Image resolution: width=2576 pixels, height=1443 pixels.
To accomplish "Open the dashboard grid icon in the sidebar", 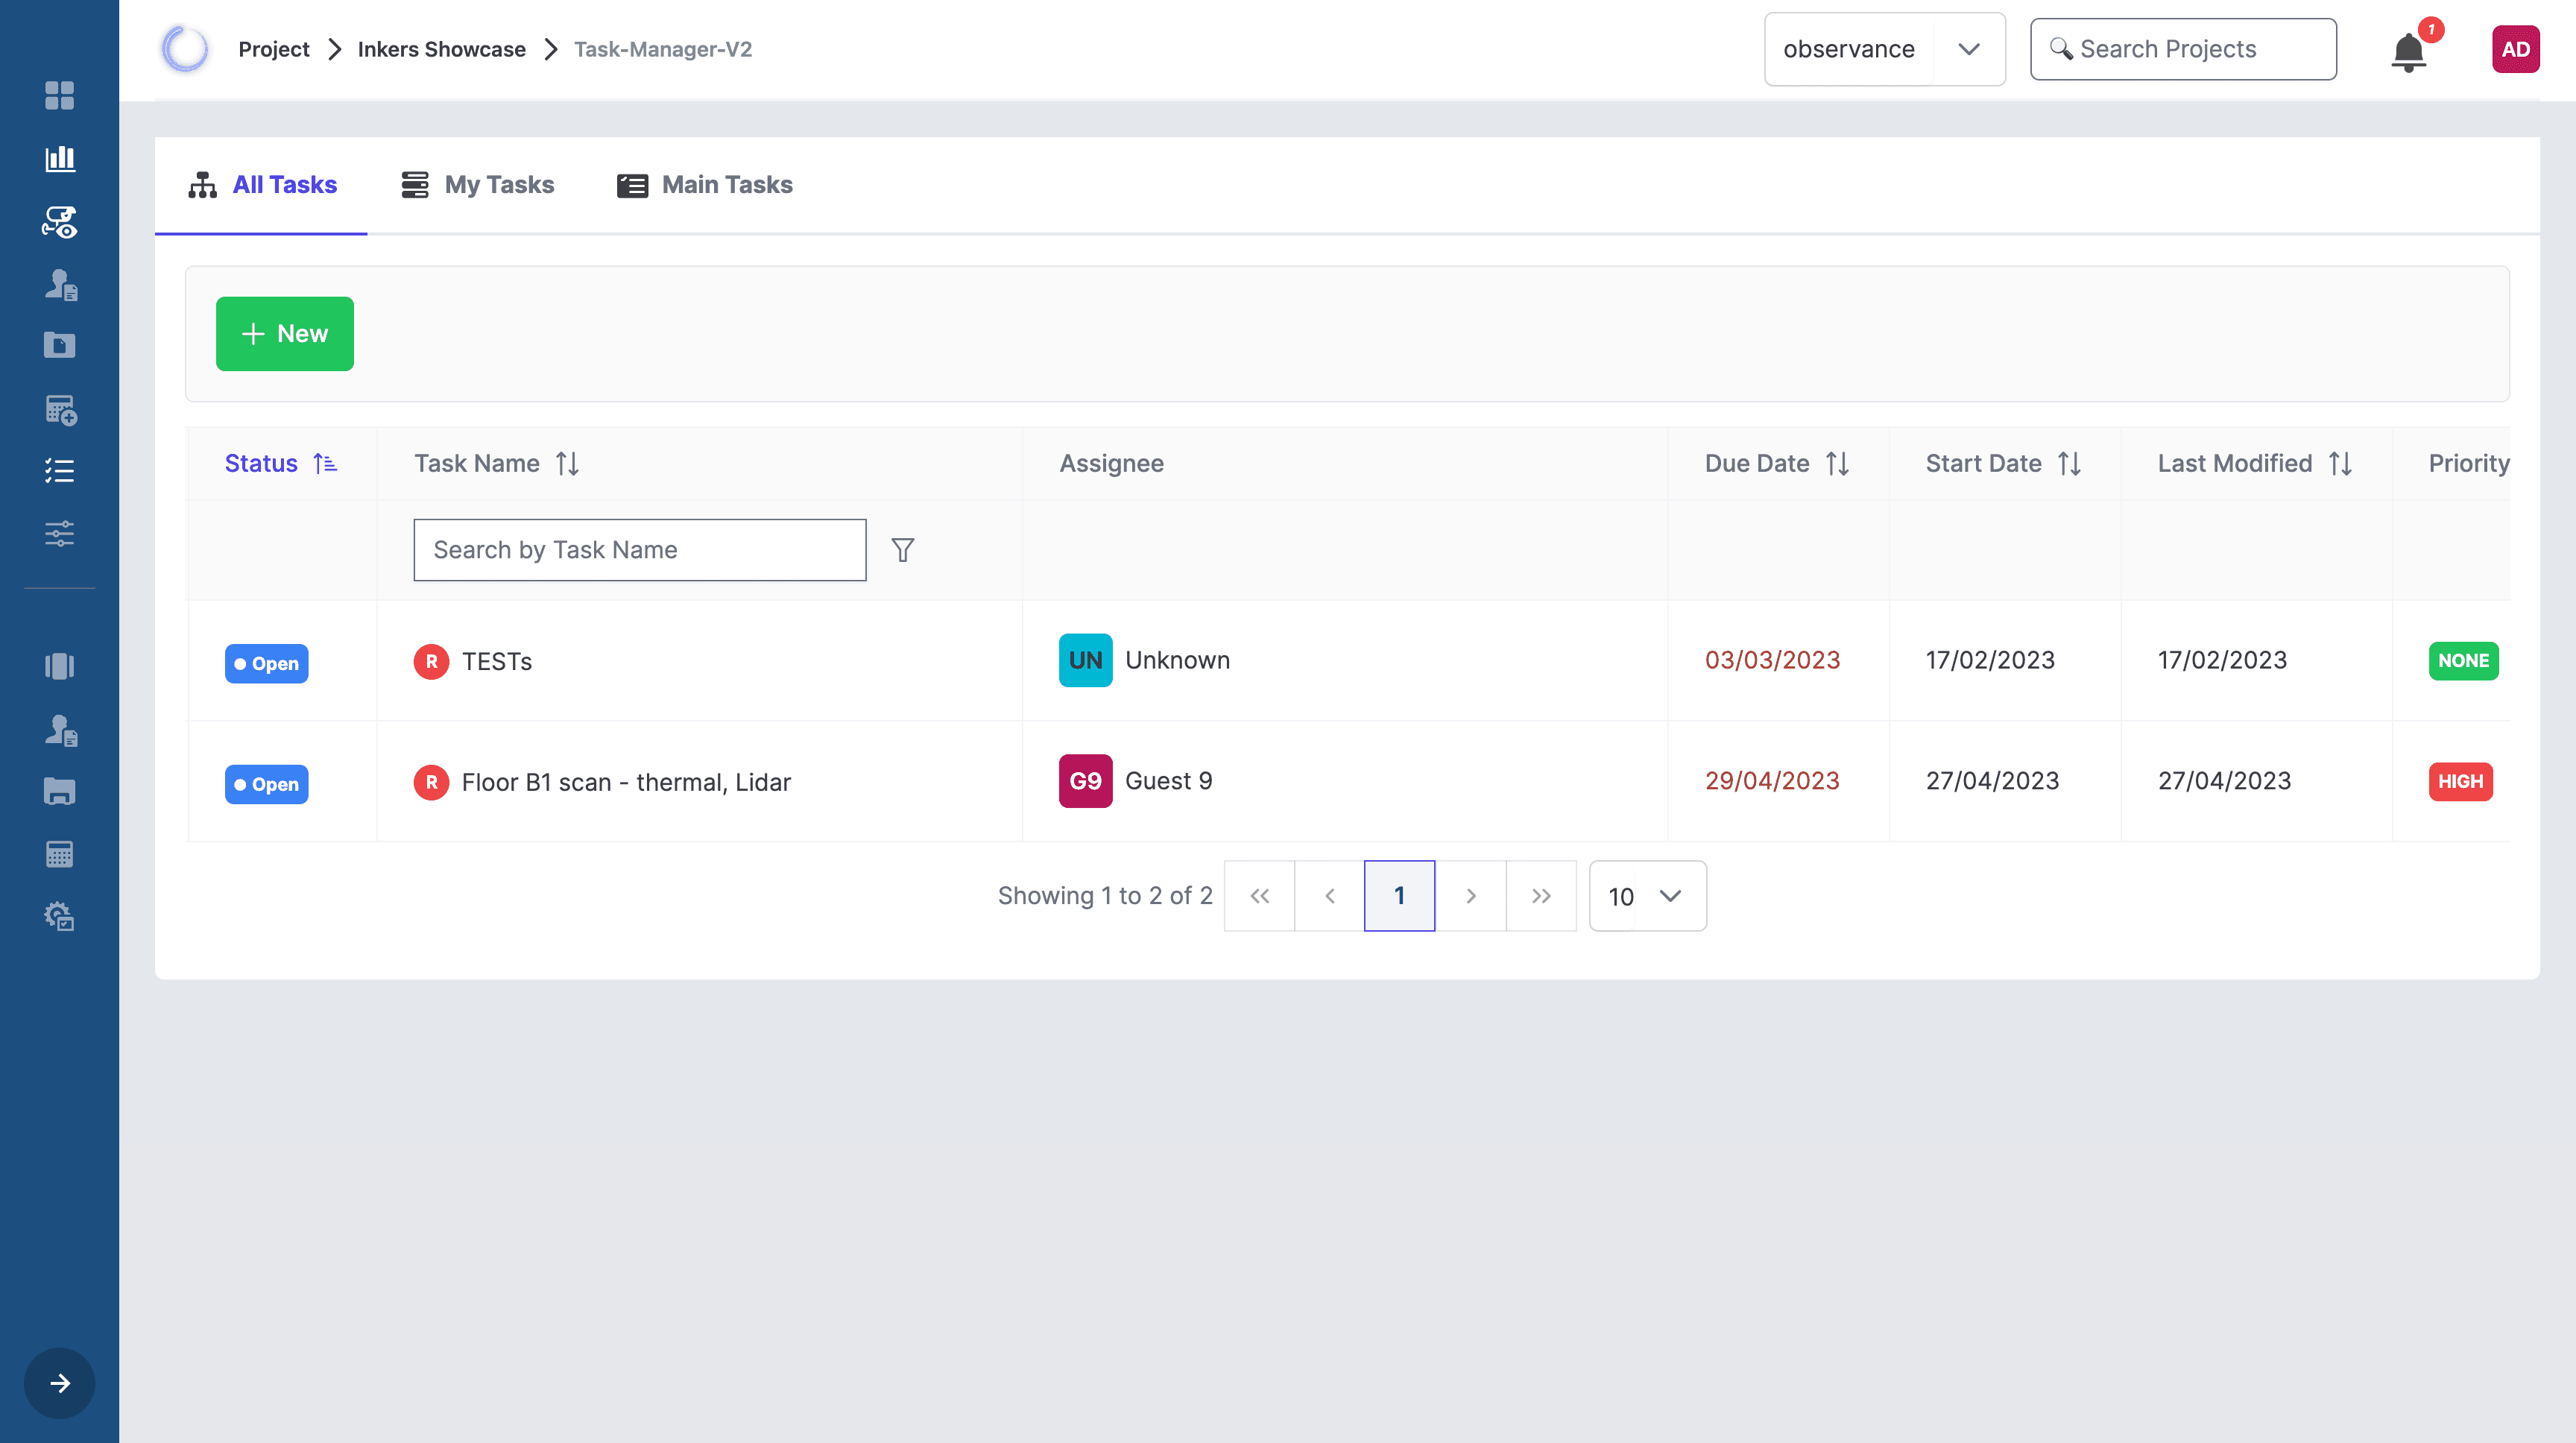I will coord(59,95).
